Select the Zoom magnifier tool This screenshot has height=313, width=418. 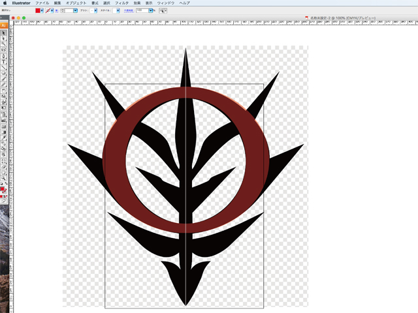4,178
